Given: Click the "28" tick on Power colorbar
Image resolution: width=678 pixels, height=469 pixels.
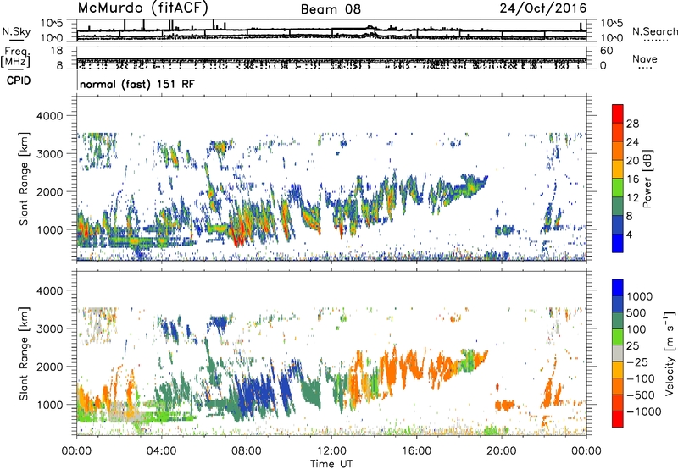Looking at the screenshot, I should [x=632, y=124].
